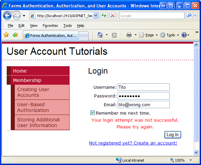Click the RSS feeds icon

point(114,35)
